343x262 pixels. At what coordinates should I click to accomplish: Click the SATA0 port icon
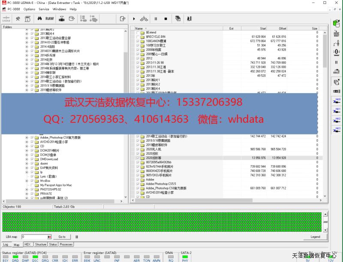pos(6,18)
